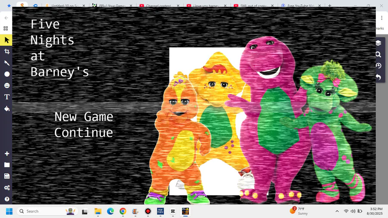
Task: Open File Explorer from the taskbar
Action: (x=98, y=212)
